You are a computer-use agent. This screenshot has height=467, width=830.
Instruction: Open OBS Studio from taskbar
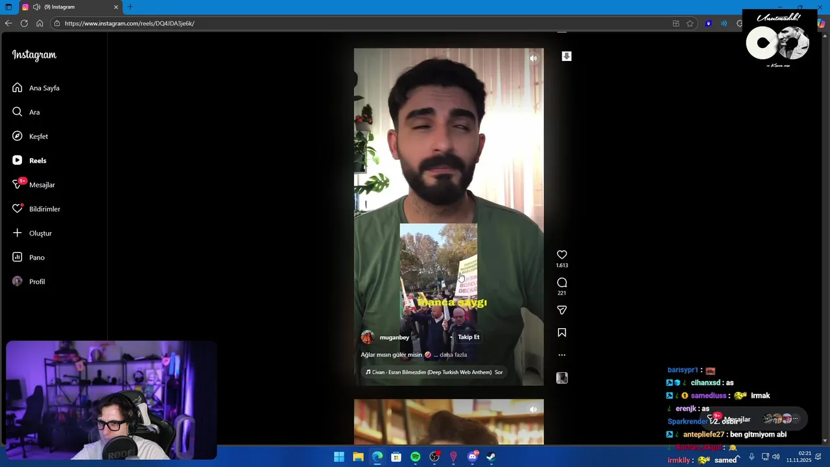[x=434, y=457]
